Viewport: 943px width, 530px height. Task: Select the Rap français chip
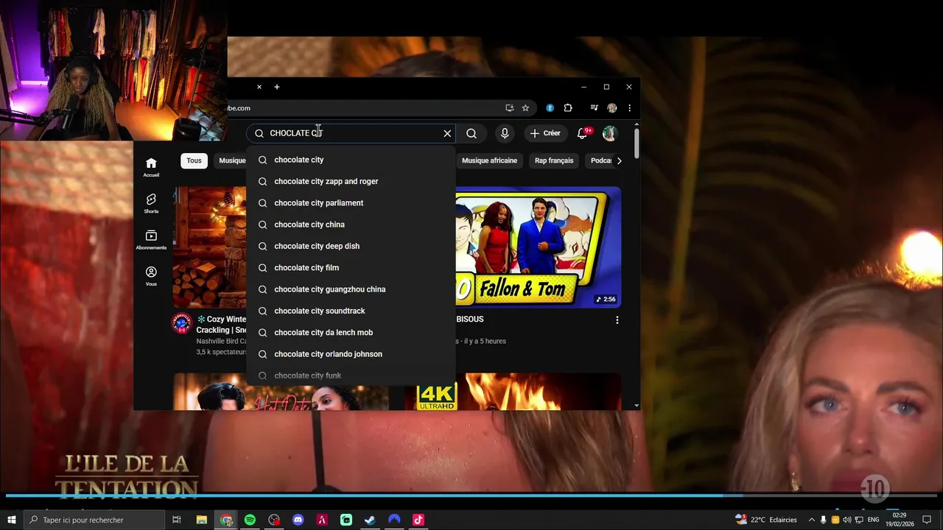[x=554, y=160]
